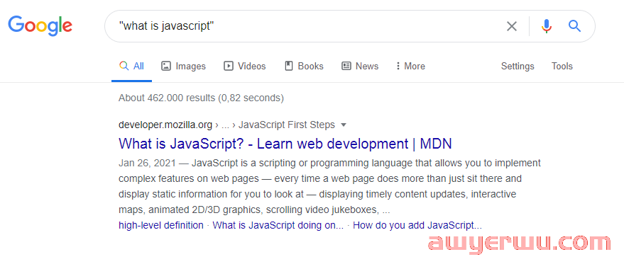Open What is JavaScript doing on... sitelink

[x=278, y=226]
